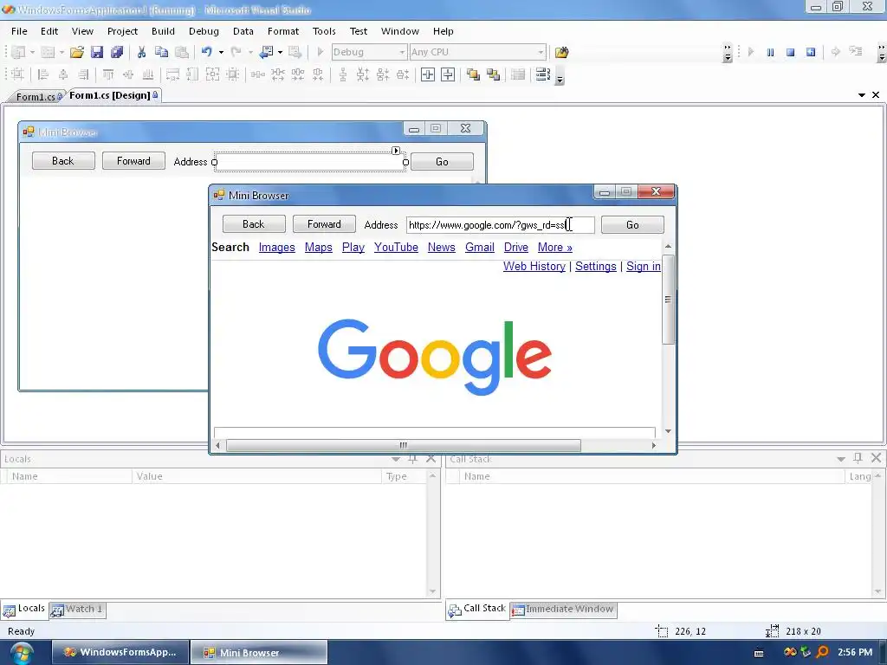The height and width of the screenshot is (665, 887).
Task: Click the Save All icon
Action: [117, 52]
